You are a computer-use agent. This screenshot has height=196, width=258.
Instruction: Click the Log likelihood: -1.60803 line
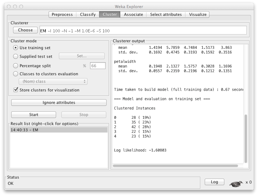pos(140,150)
